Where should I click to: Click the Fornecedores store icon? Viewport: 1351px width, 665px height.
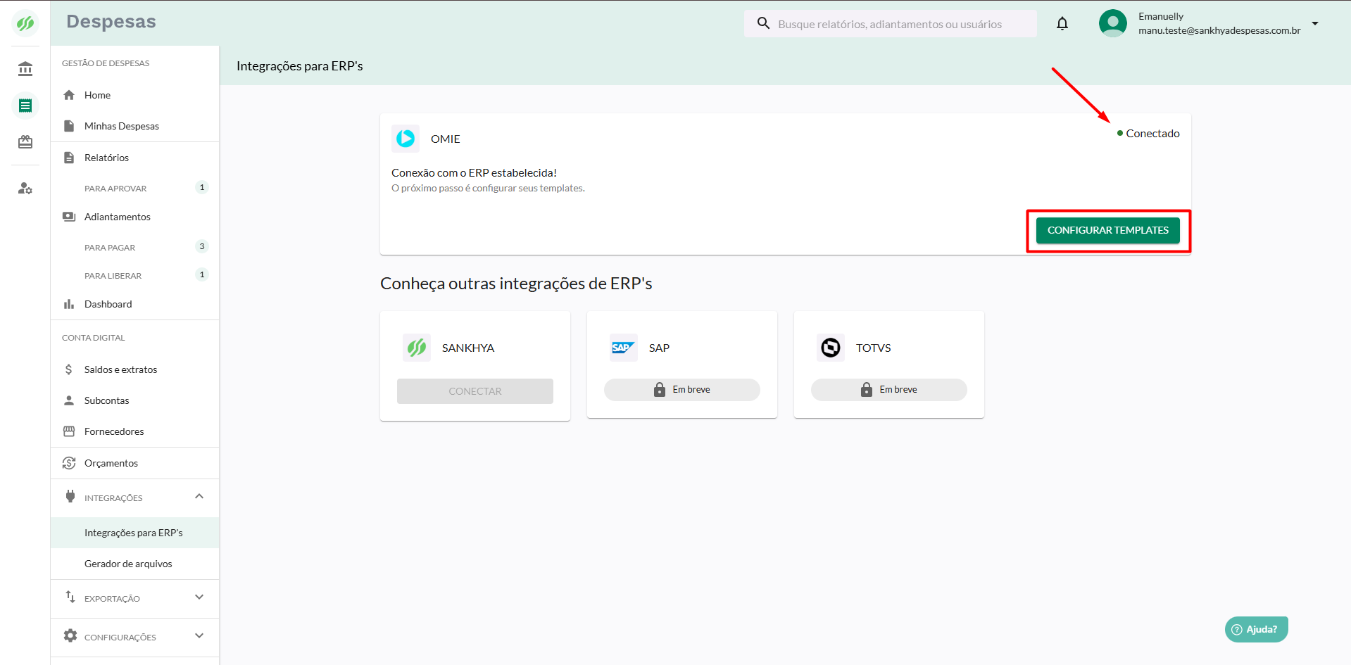(x=69, y=431)
